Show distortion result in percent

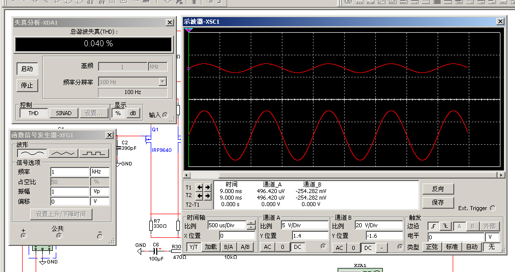[x=118, y=113]
